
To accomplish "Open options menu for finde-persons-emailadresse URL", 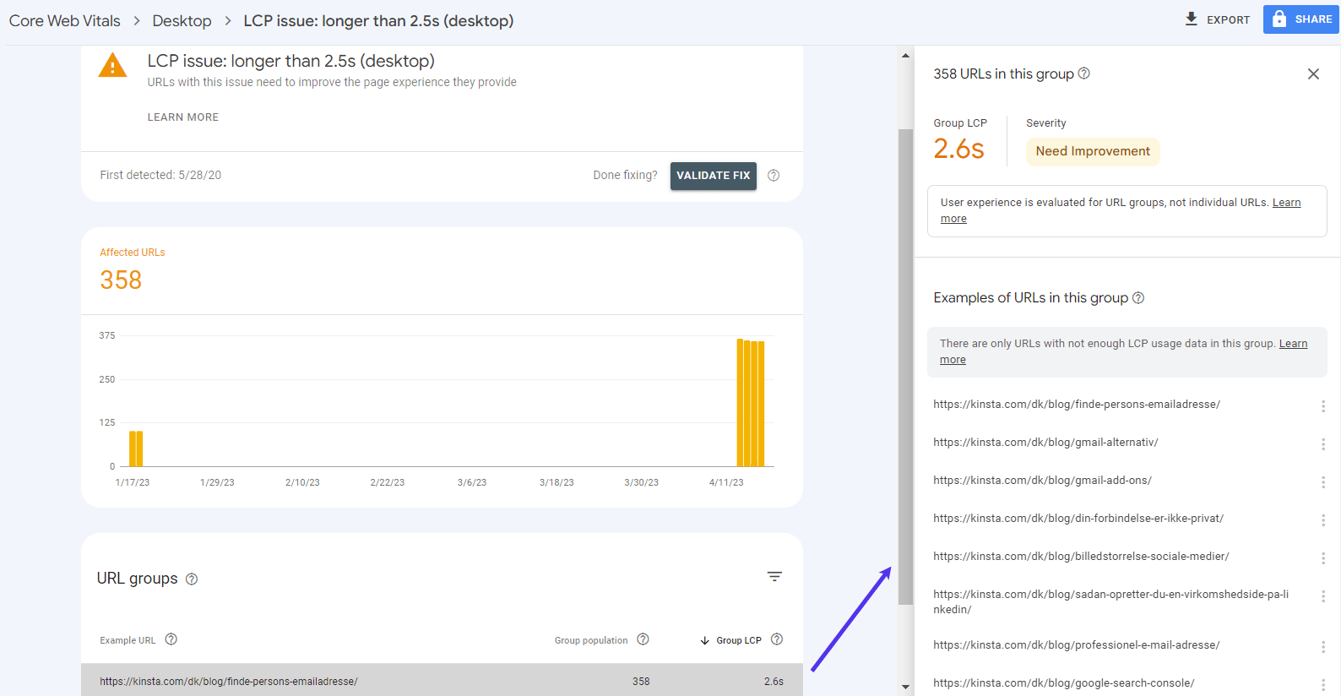I will (1322, 406).
